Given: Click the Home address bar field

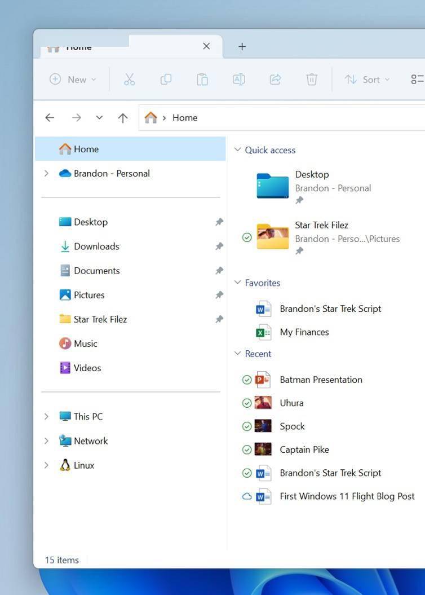Looking at the screenshot, I should [282, 118].
